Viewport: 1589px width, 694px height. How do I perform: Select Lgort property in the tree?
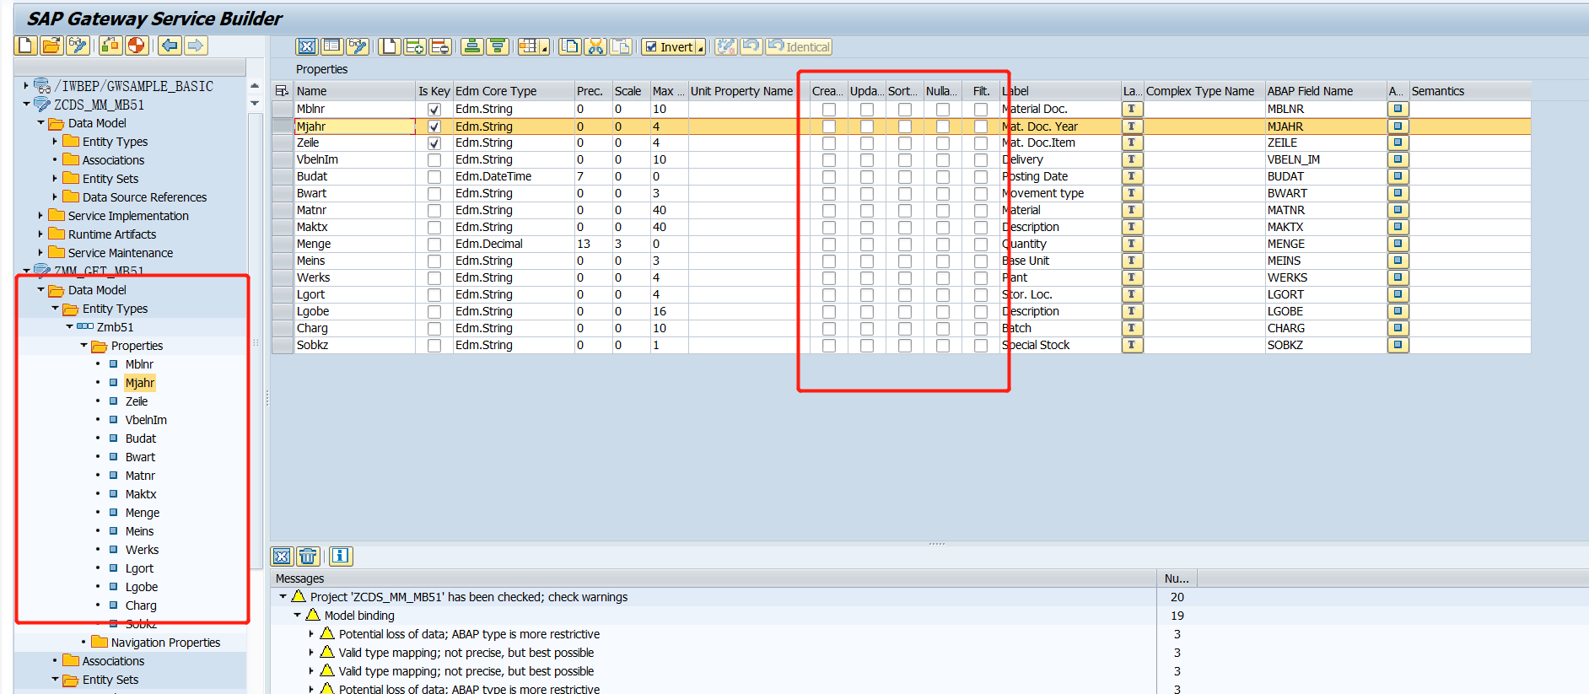point(139,568)
